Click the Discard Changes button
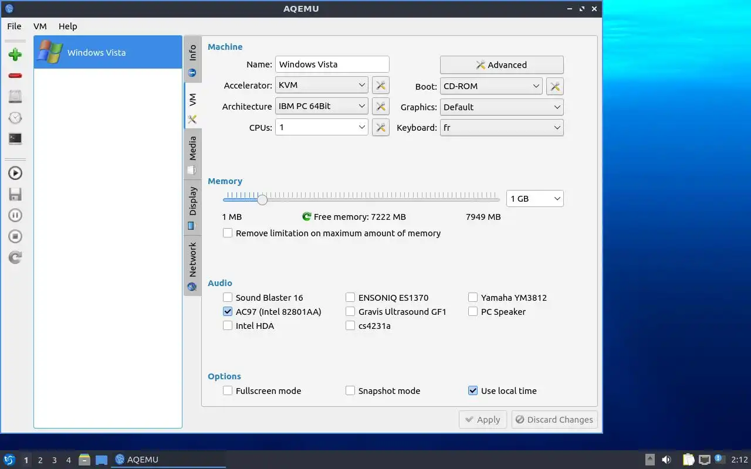 click(554, 420)
